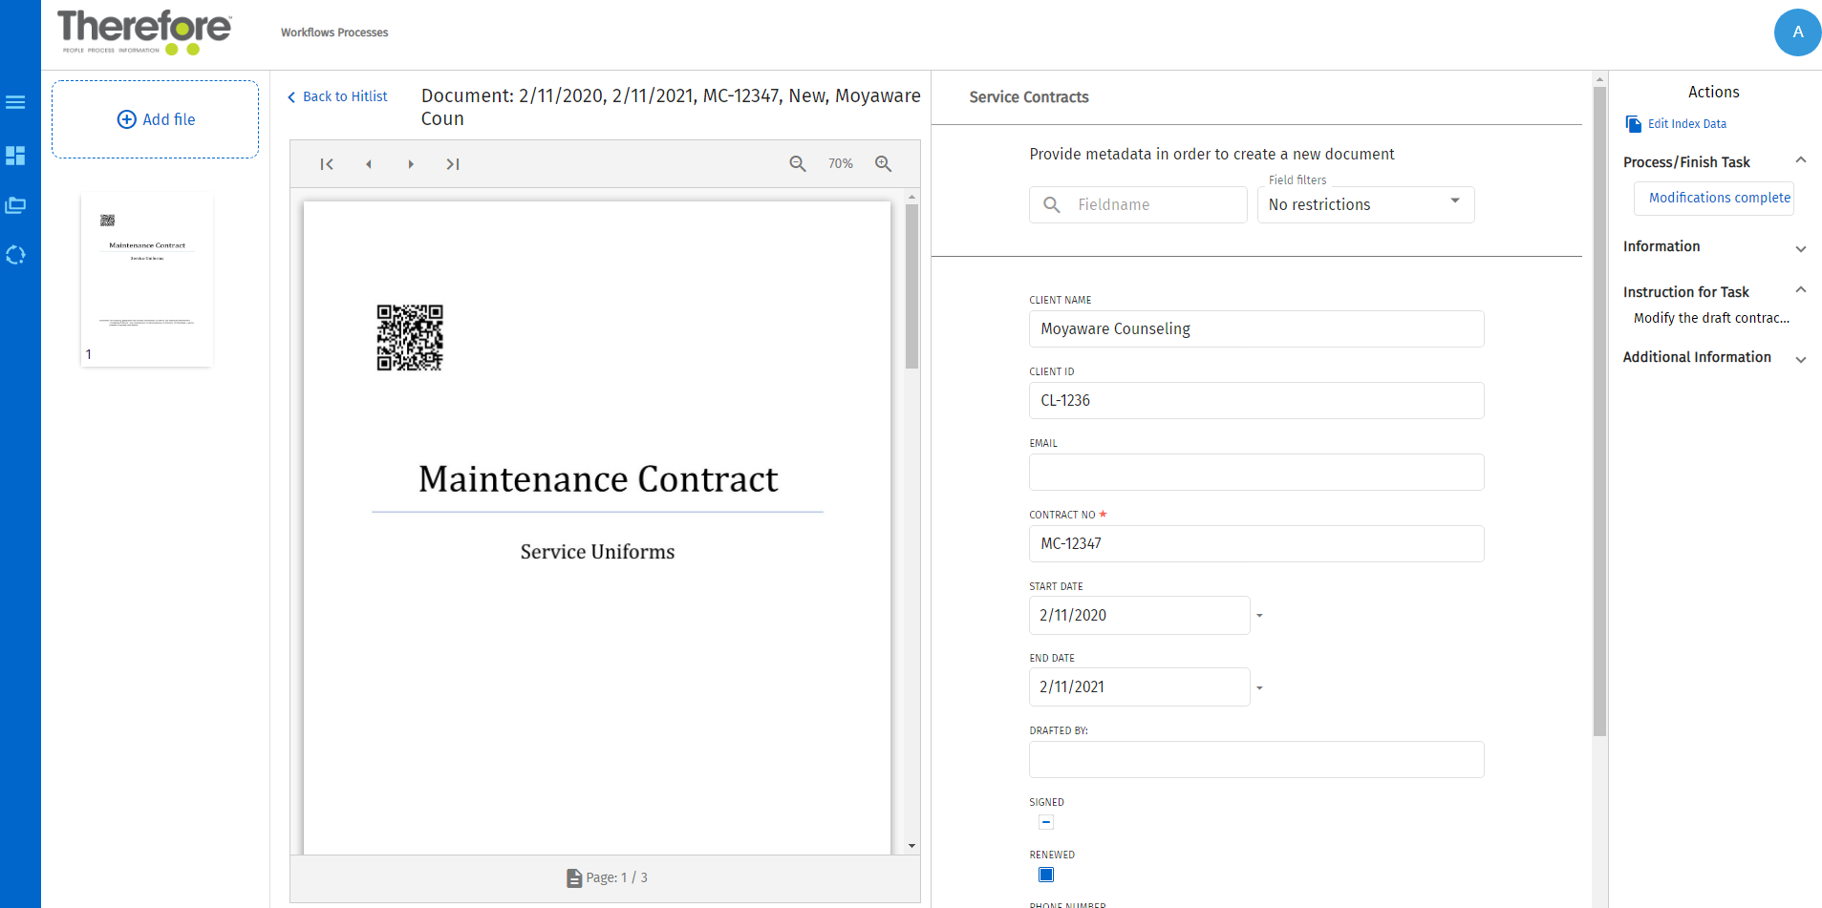Go to the next document page

411,163
